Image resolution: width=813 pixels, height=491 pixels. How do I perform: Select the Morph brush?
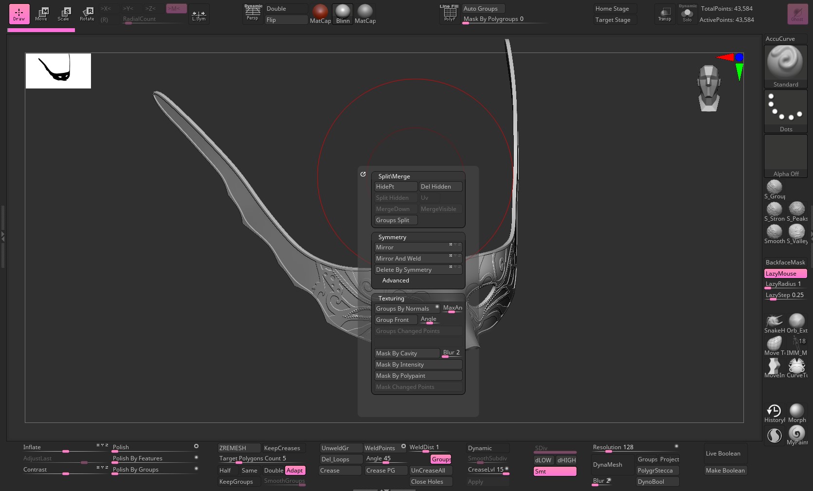797,413
